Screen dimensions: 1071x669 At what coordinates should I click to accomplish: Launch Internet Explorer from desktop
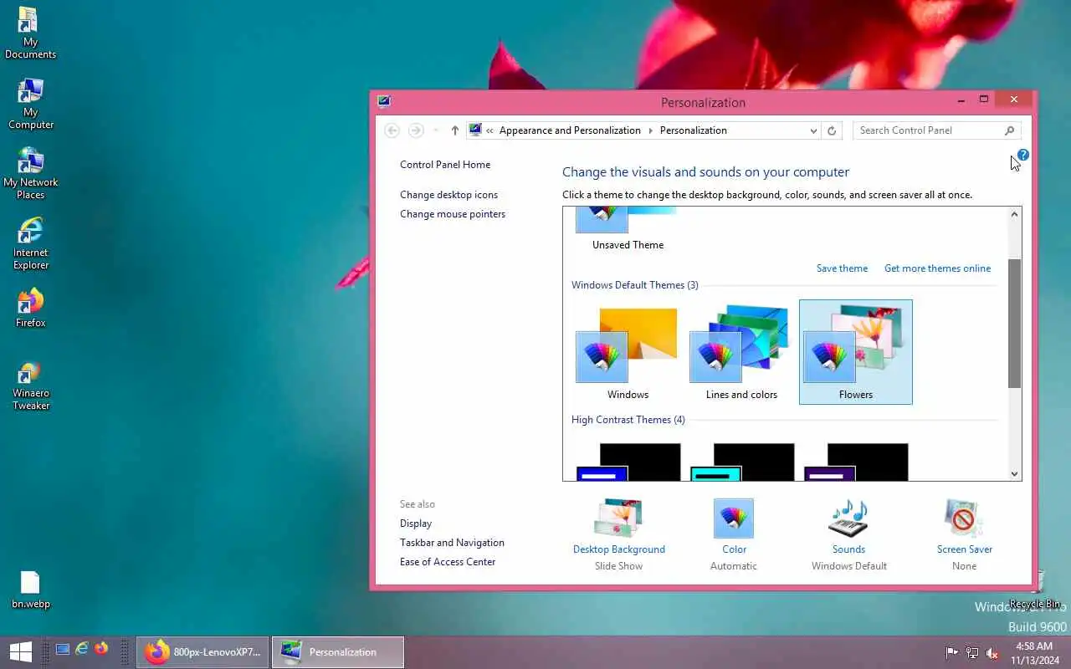pos(30,244)
